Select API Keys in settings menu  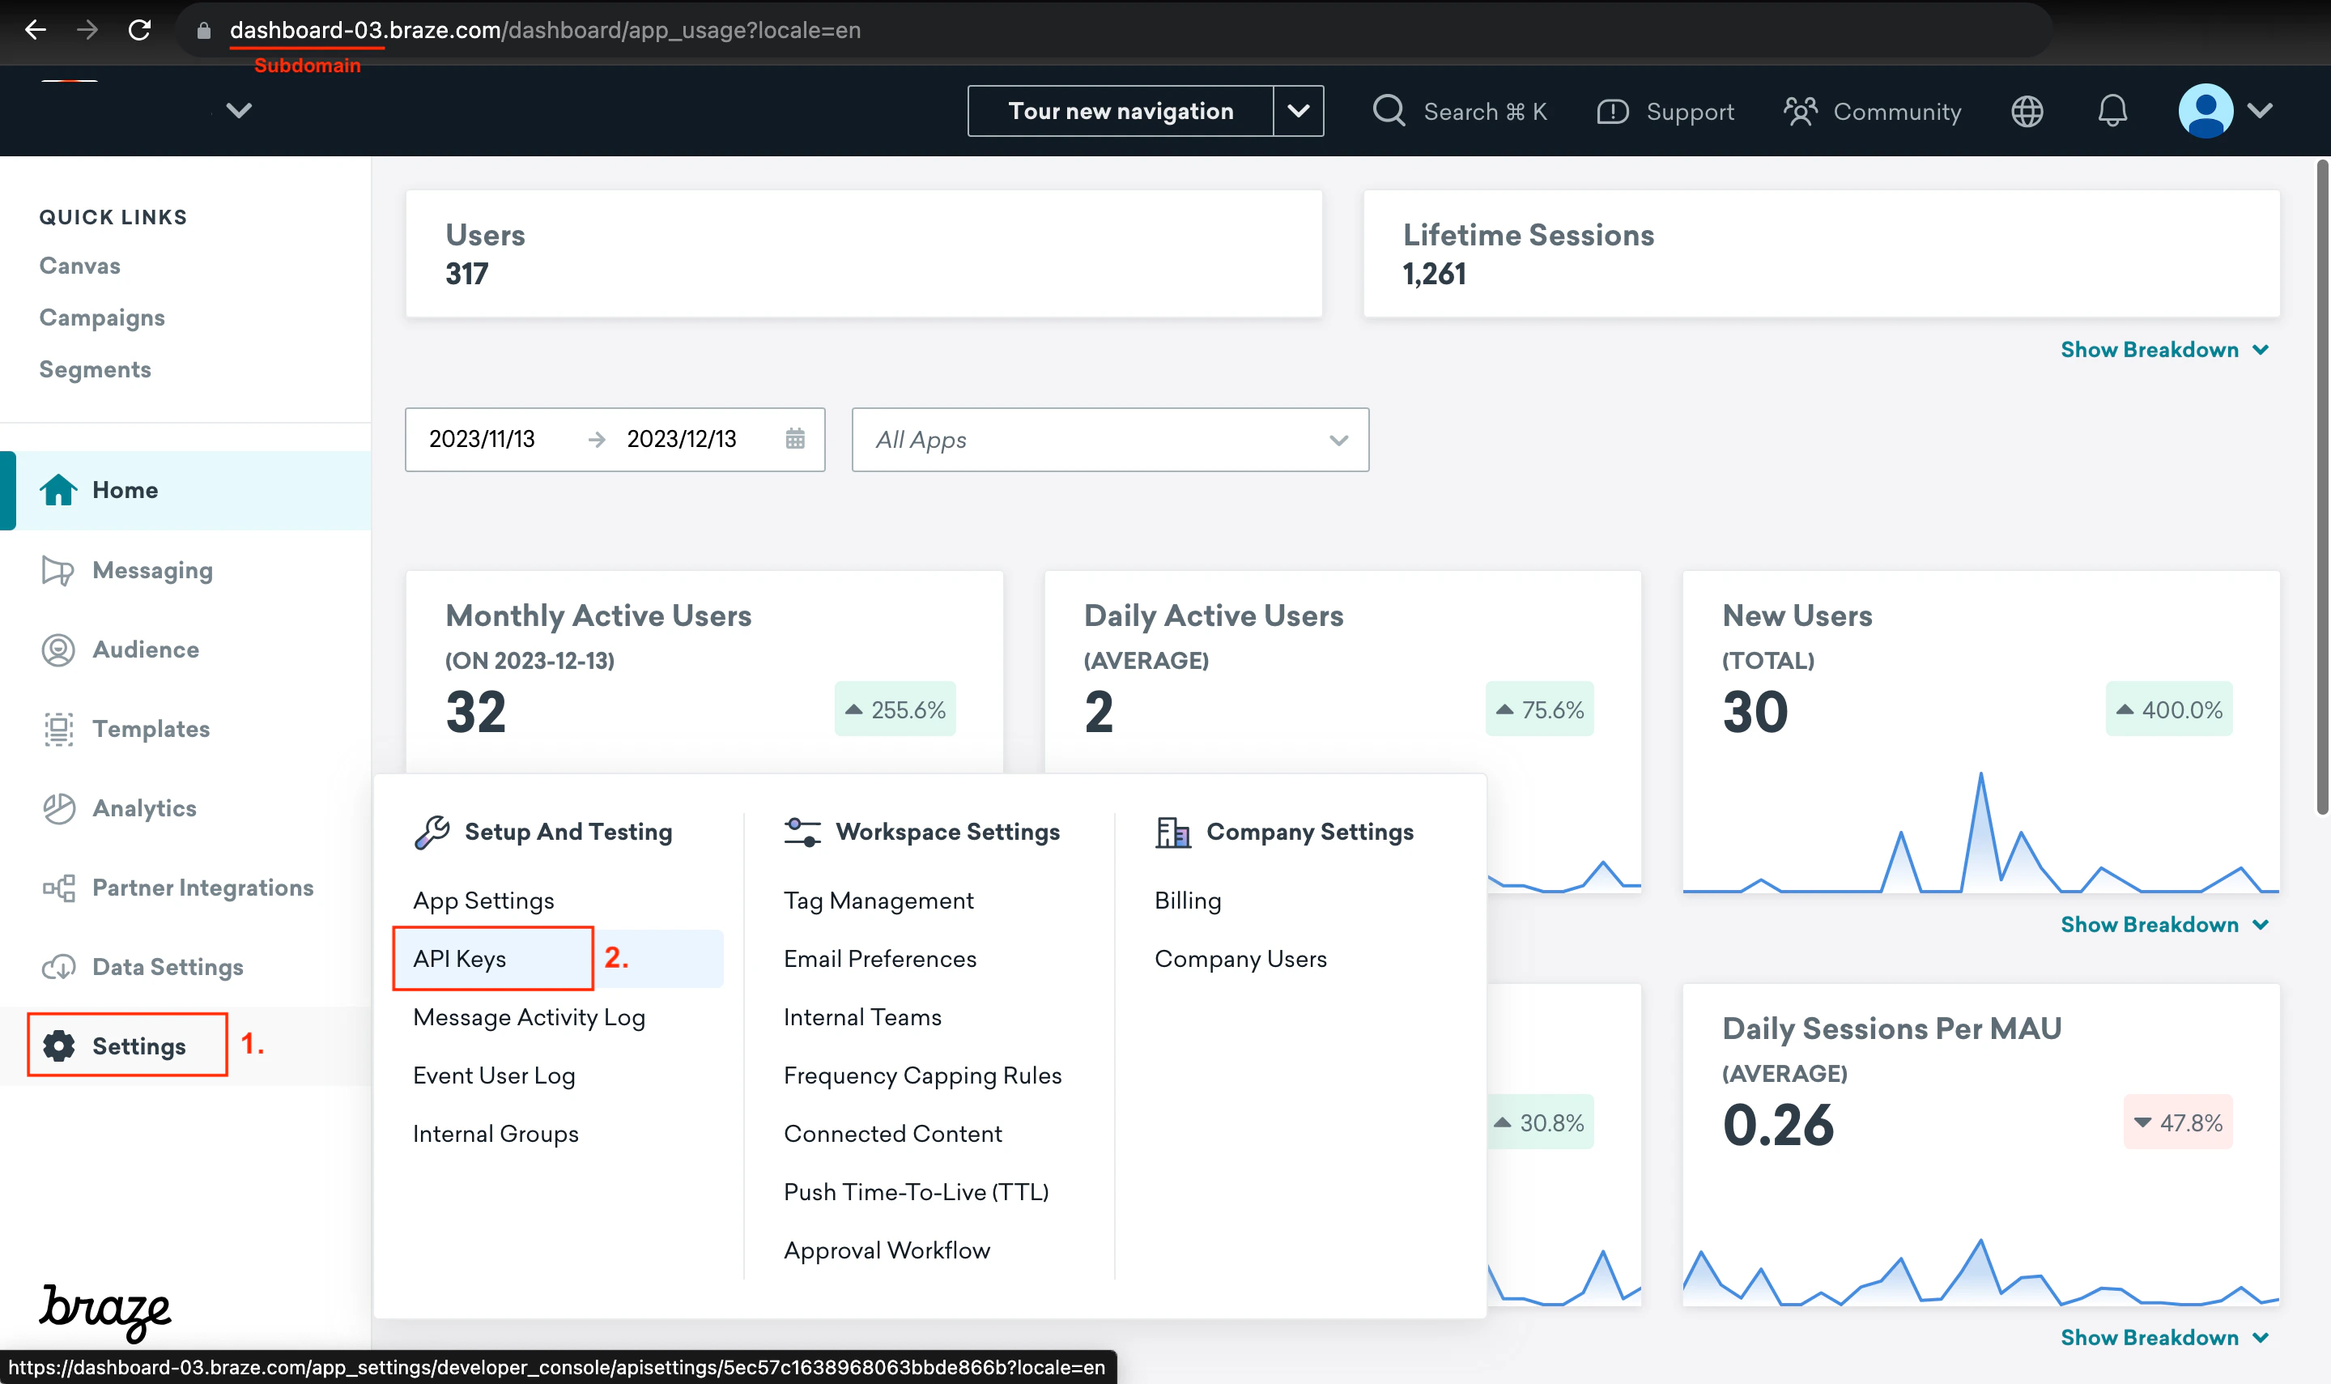(460, 958)
